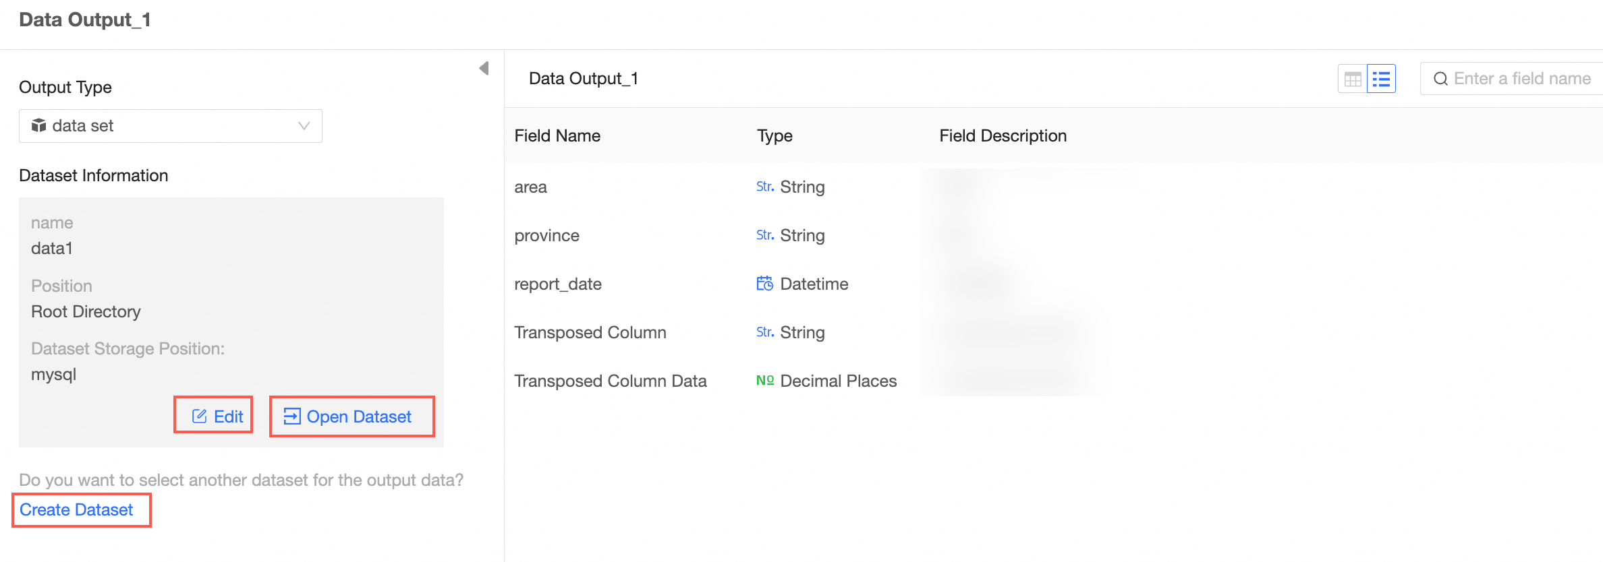Click the Edit pencil icon

[x=200, y=416]
